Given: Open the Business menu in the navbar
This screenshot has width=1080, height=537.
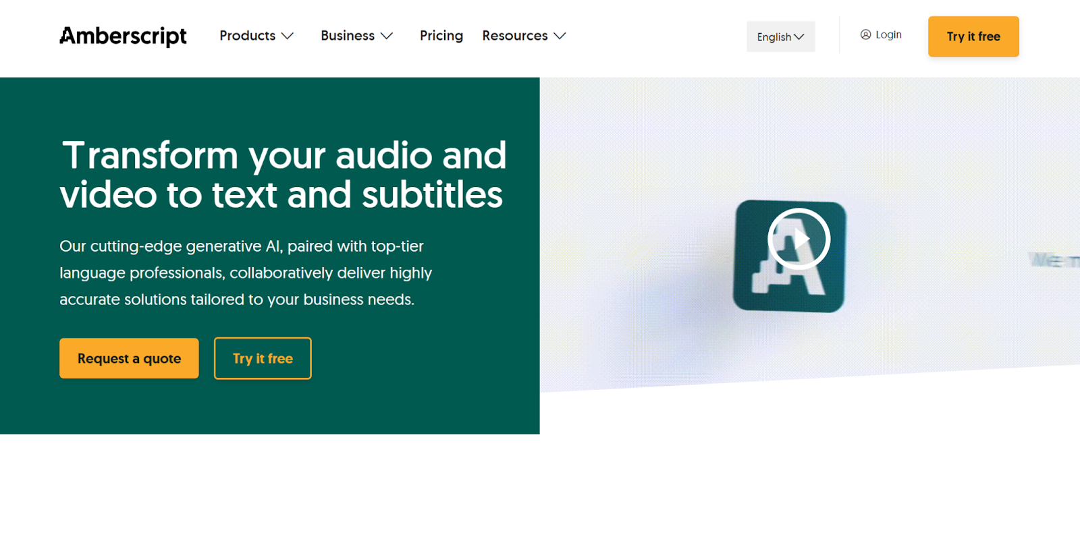Looking at the screenshot, I should (348, 36).
